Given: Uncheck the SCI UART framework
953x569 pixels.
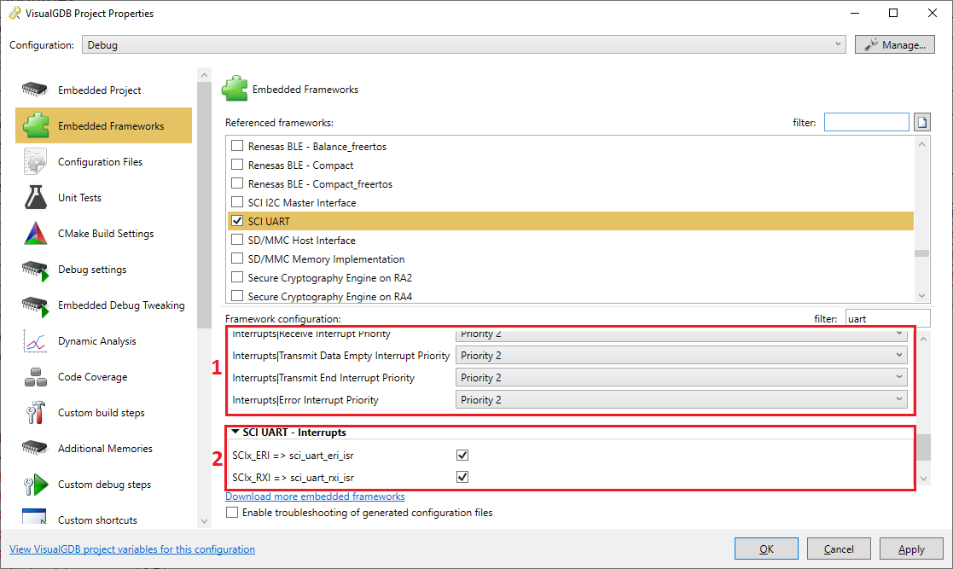Looking at the screenshot, I should 237,221.
